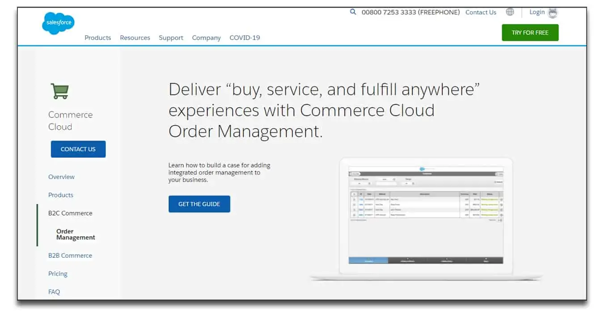The height and width of the screenshot is (311, 604).
Task: Click the Astro mascot avatar icon
Action: coord(553,13)
